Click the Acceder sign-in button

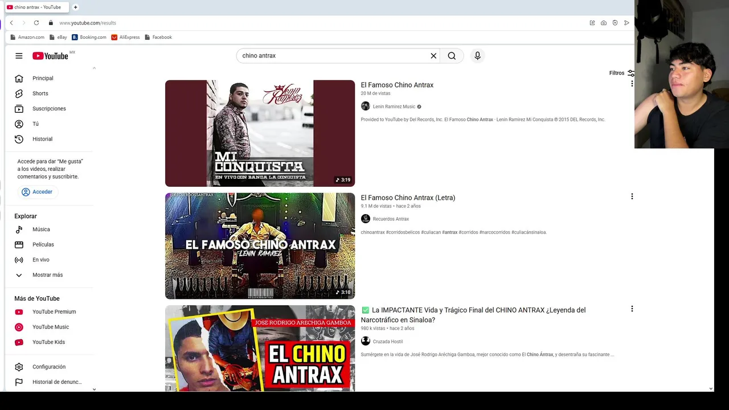(37, 192)
